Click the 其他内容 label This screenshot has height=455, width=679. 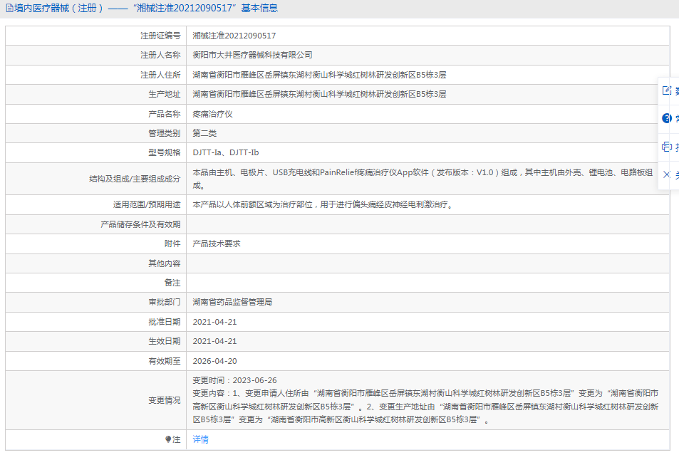point(164,263)
